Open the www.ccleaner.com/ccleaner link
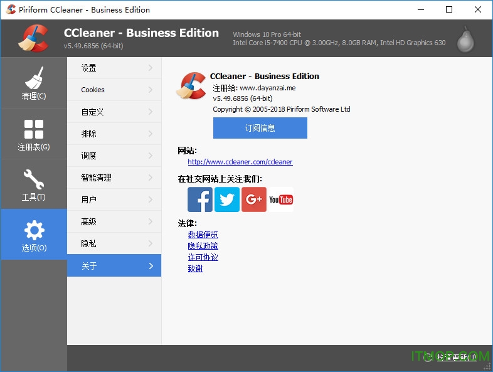The width and height of the screenshot is (493, 372). [240, 162]
